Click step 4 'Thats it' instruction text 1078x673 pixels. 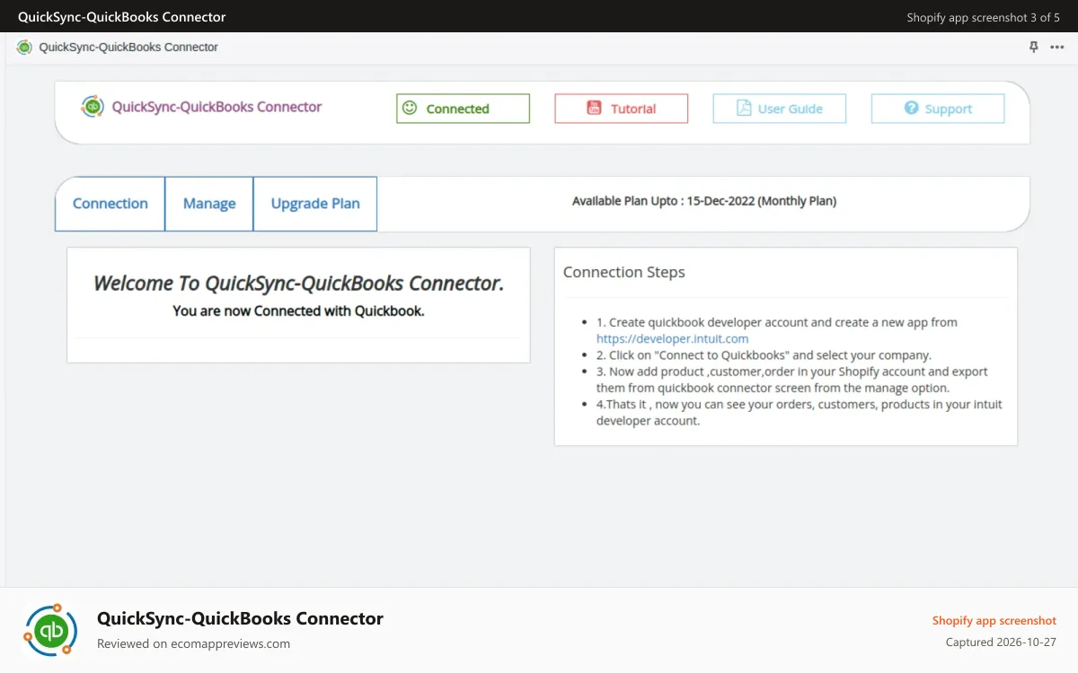coord(800,412)
